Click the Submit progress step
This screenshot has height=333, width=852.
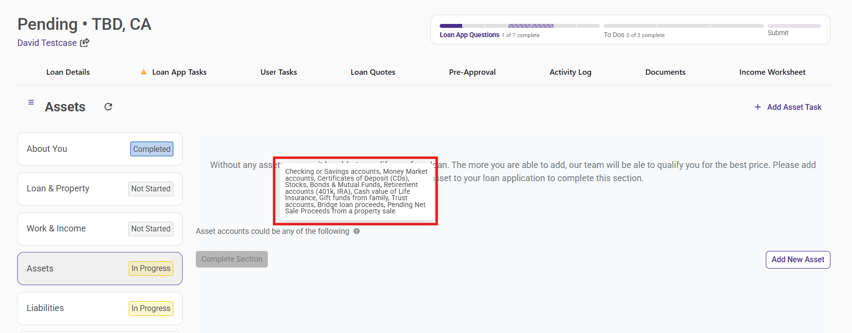tap(794, 29)
